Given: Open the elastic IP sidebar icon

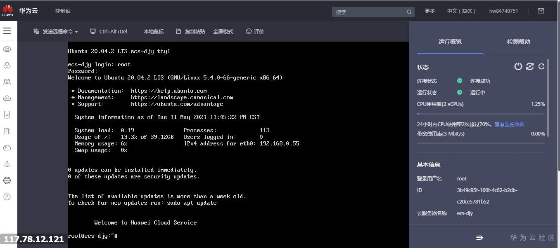Looking at the screenshot, I should click(7, 197).
